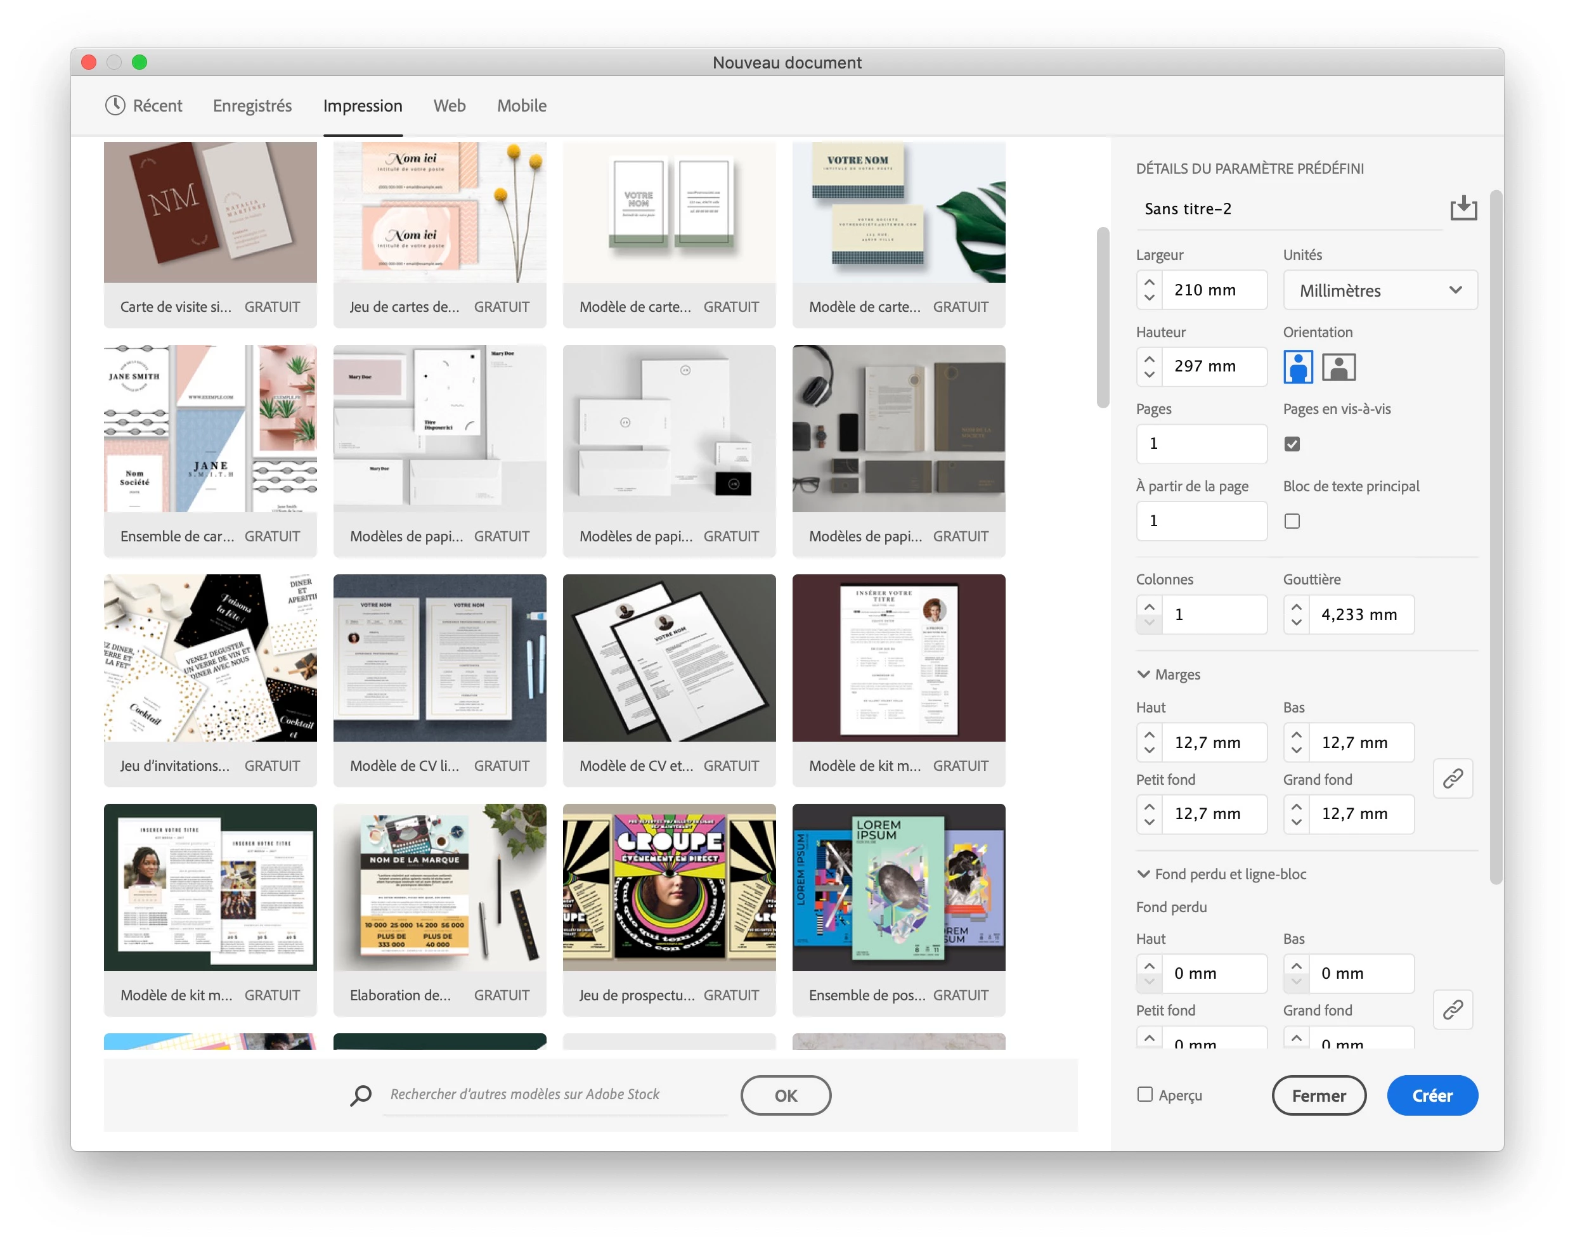This screenshot has height=1245, width=1575.
Task: Switch to the Web tab
Action: tap(449, 106)
